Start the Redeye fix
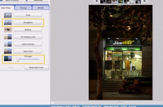The height and width of the screenshot is (107, 163). (x=28, y=30)
